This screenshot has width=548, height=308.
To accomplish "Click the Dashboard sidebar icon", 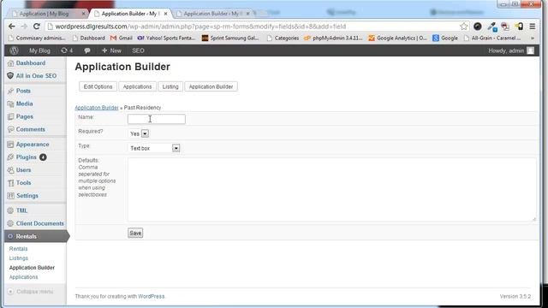I will (10, 63).
